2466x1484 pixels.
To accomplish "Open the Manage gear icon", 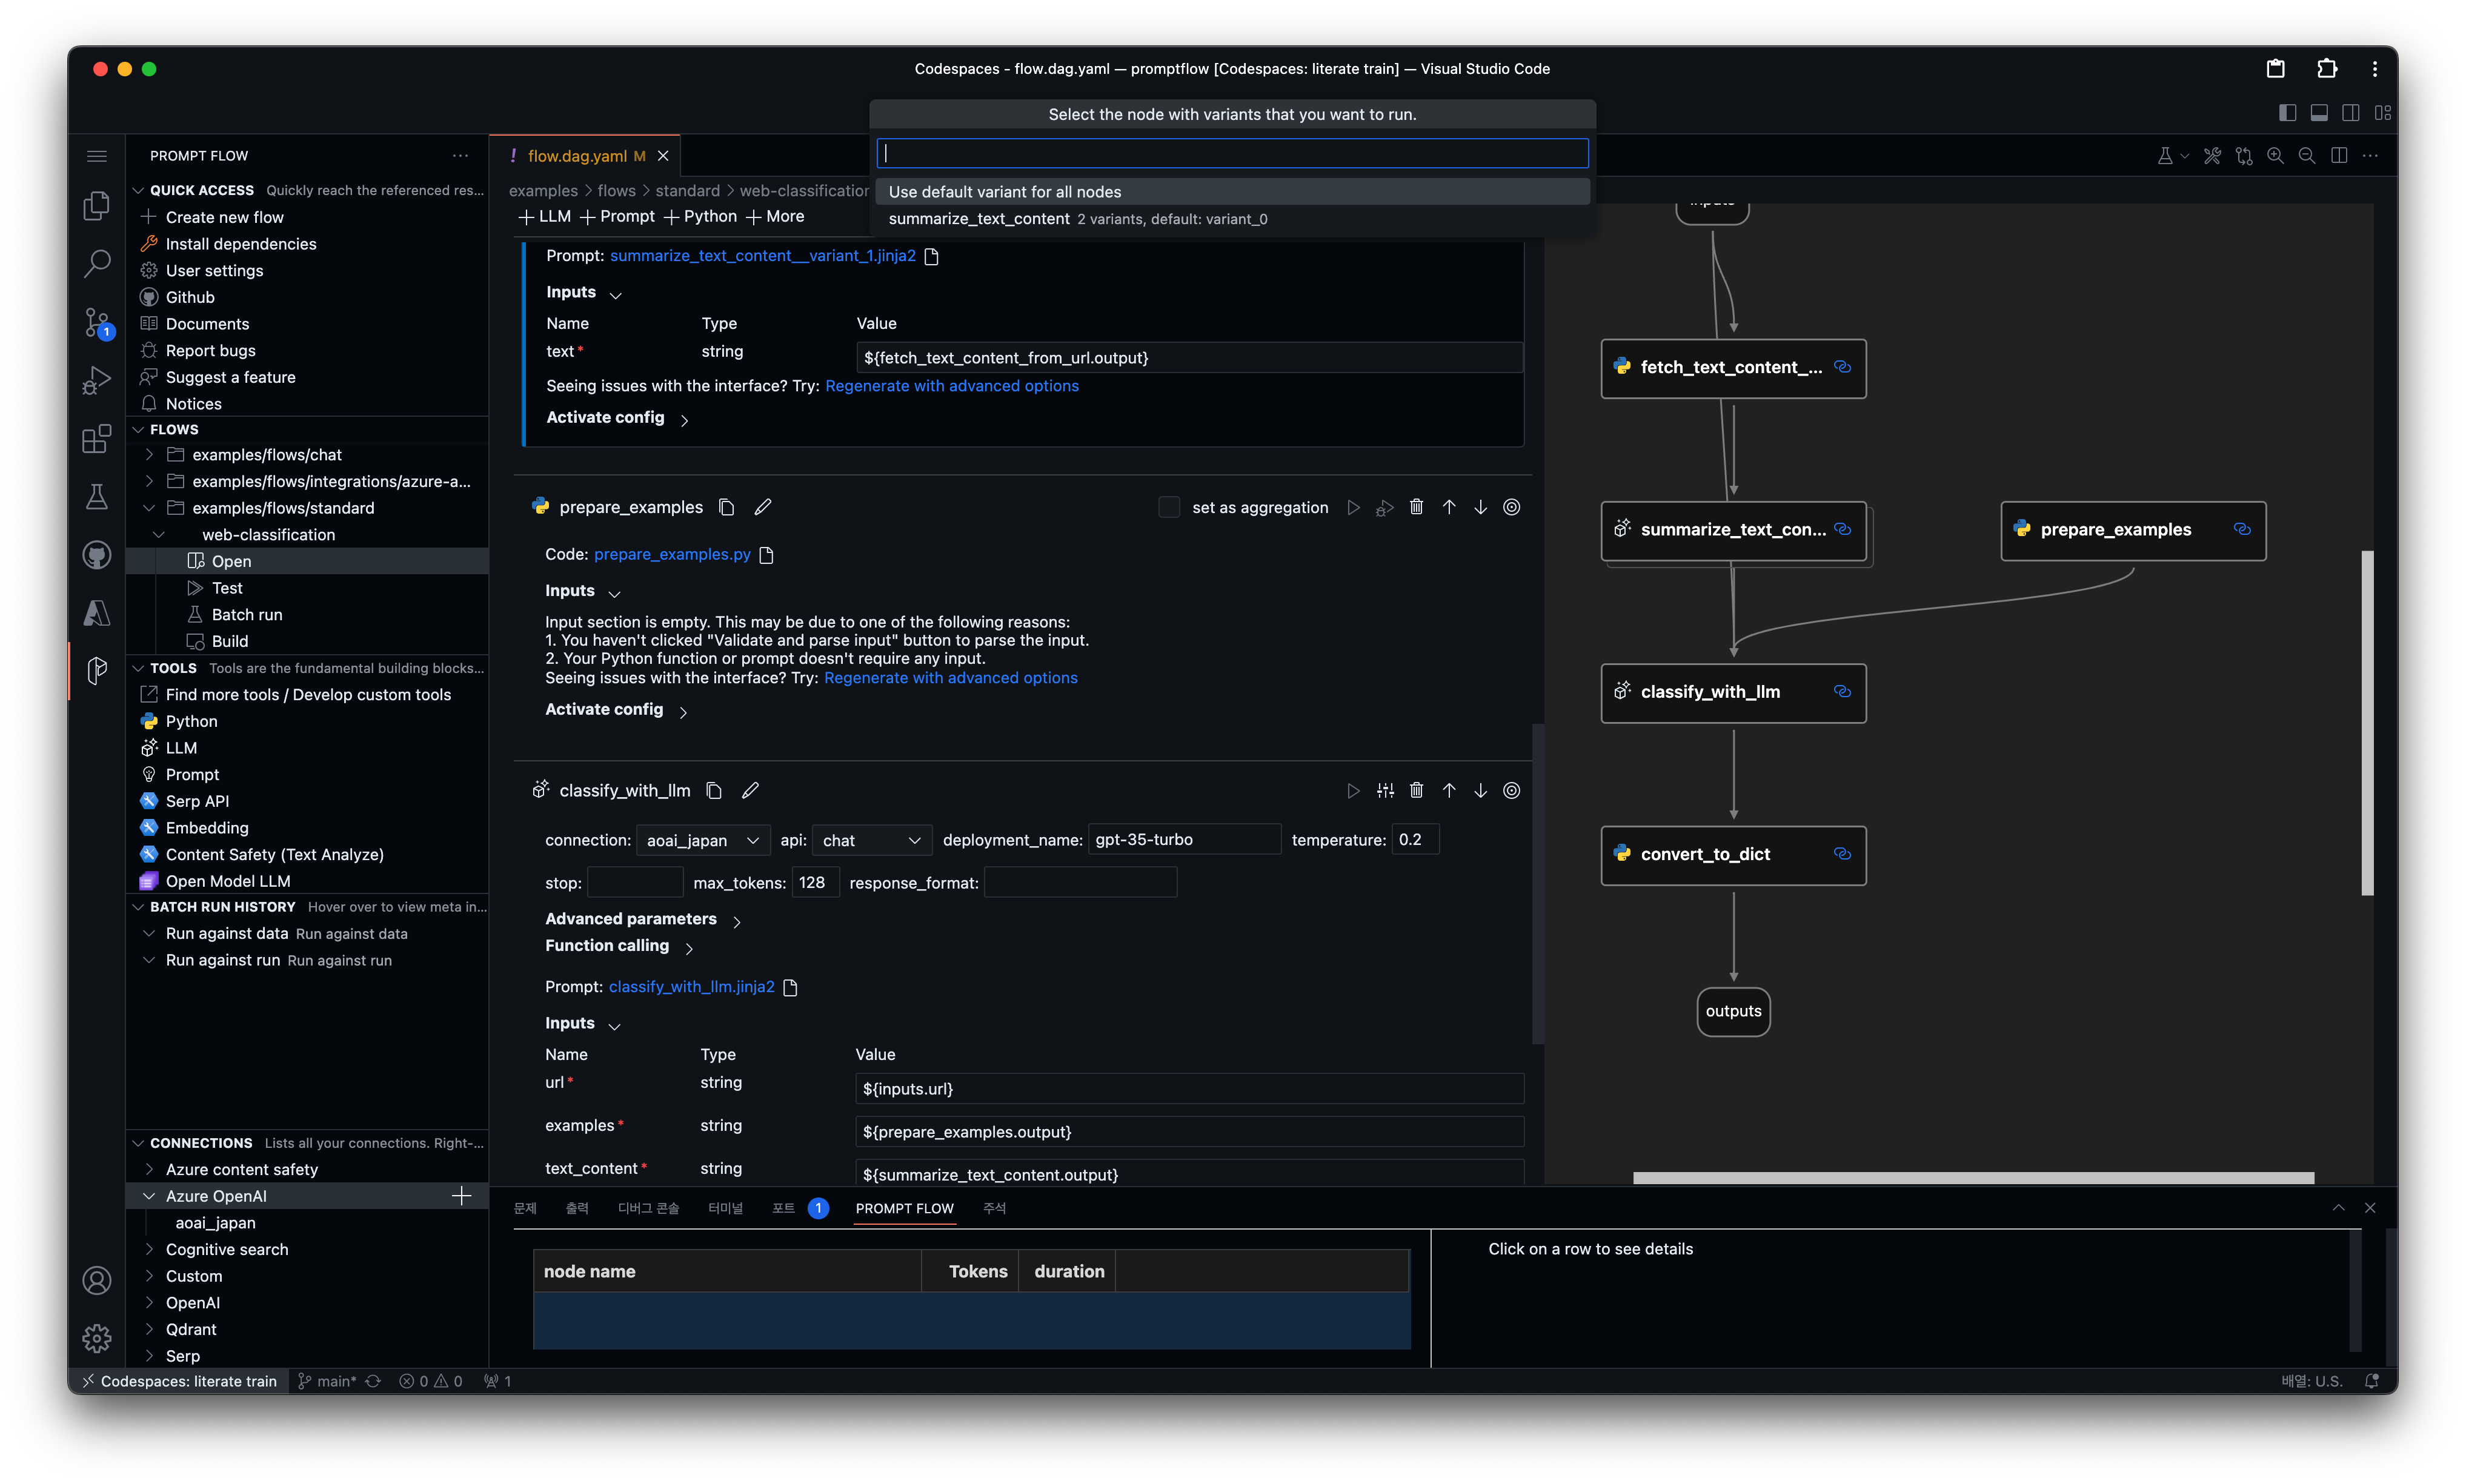I will coord(96,1338).
